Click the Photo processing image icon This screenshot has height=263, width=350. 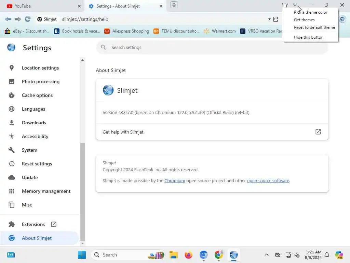(x=12, y=82)
